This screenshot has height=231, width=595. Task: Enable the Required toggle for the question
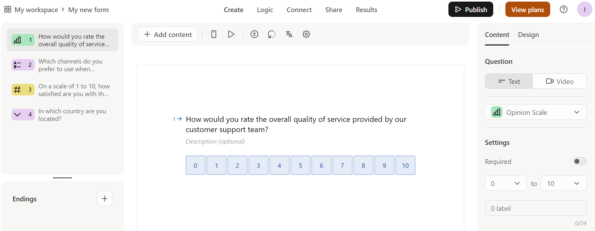[580, 161]
